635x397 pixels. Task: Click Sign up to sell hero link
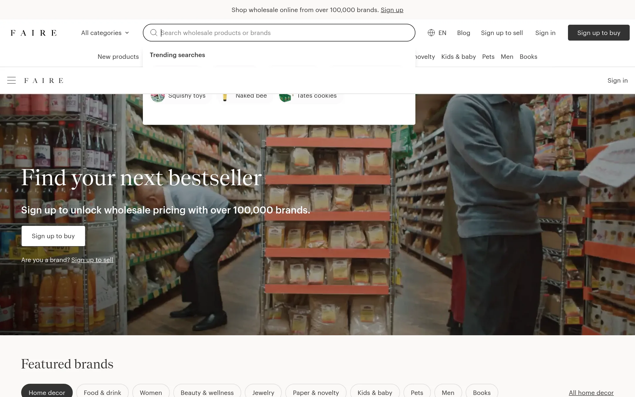point(92,260)
